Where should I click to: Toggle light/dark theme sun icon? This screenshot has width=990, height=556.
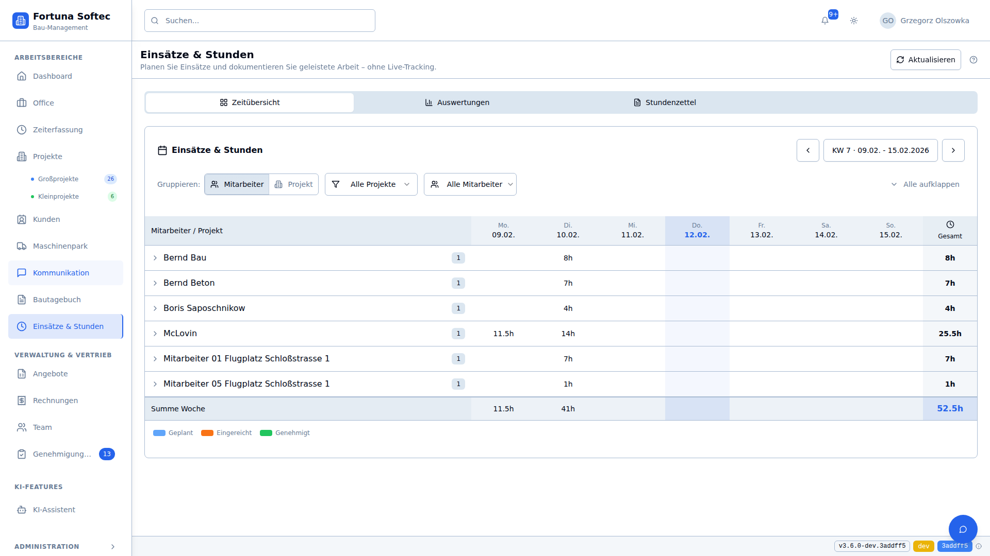tap(854, 21)
